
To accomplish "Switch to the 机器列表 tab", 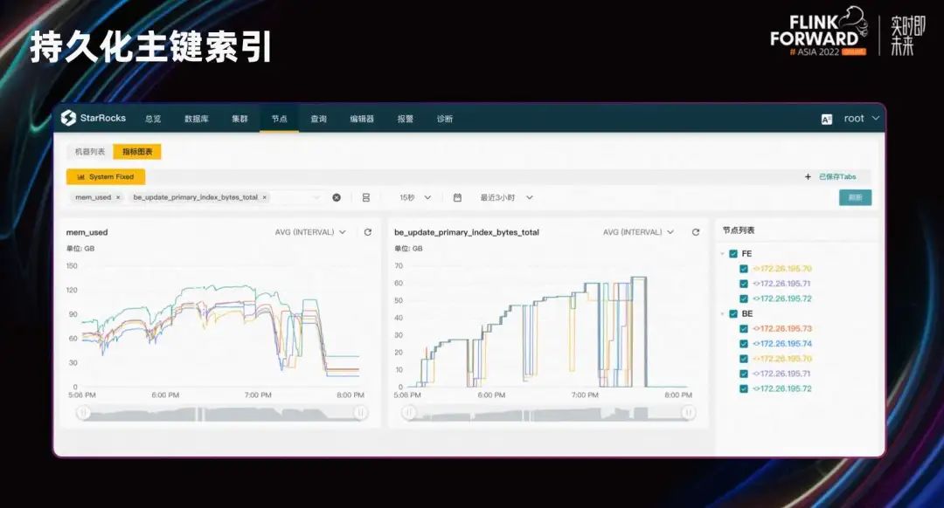I will pyautogui.click(x=90, y=152).
